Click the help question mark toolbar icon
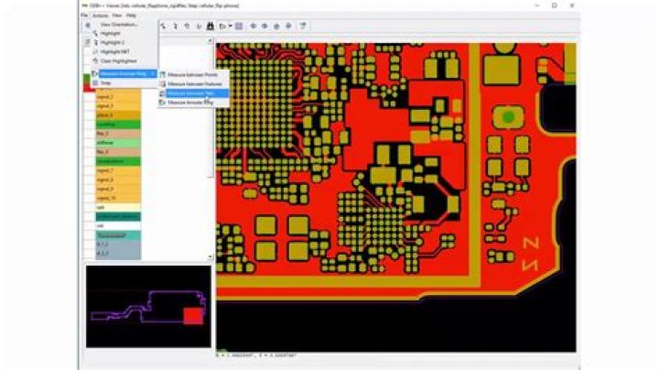The height and width of the screenshot is (370, 659). (x=302, y=26)
